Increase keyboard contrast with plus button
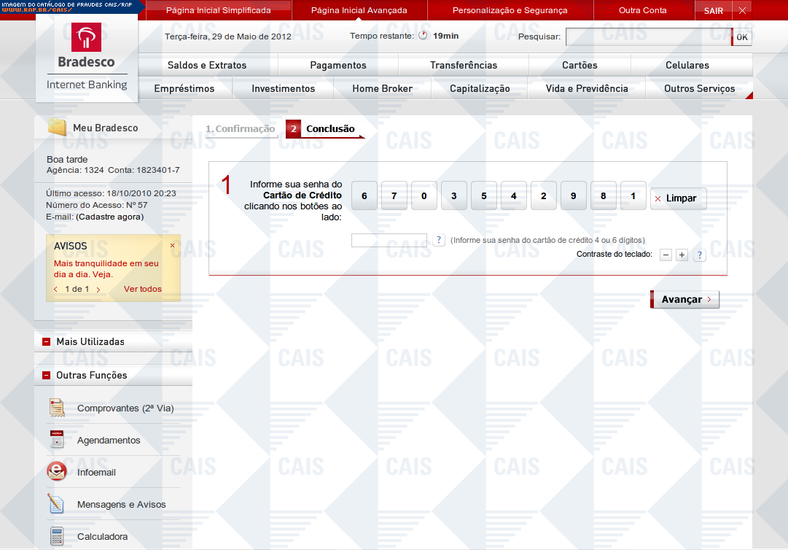 click(682, 255)
